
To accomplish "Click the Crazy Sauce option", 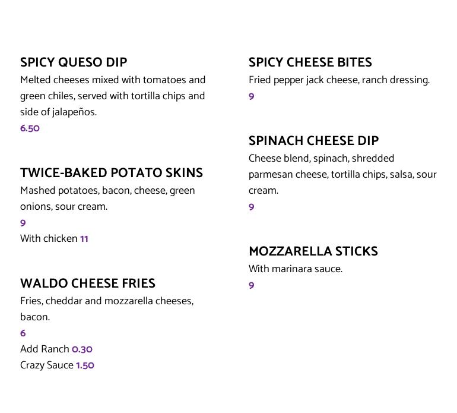I will (x=47, y=365).
